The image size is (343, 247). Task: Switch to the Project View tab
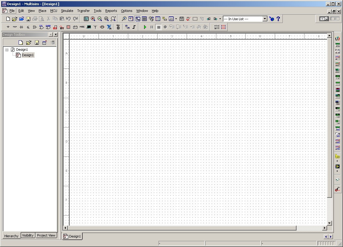click(x=46, y=235)
